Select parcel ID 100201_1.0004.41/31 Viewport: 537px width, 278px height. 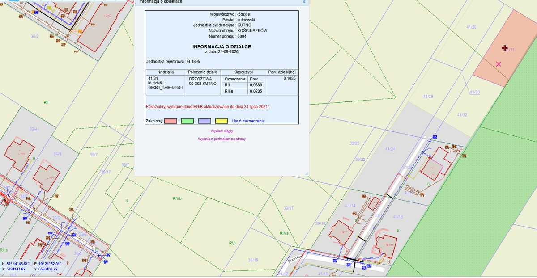coord(166,88)
